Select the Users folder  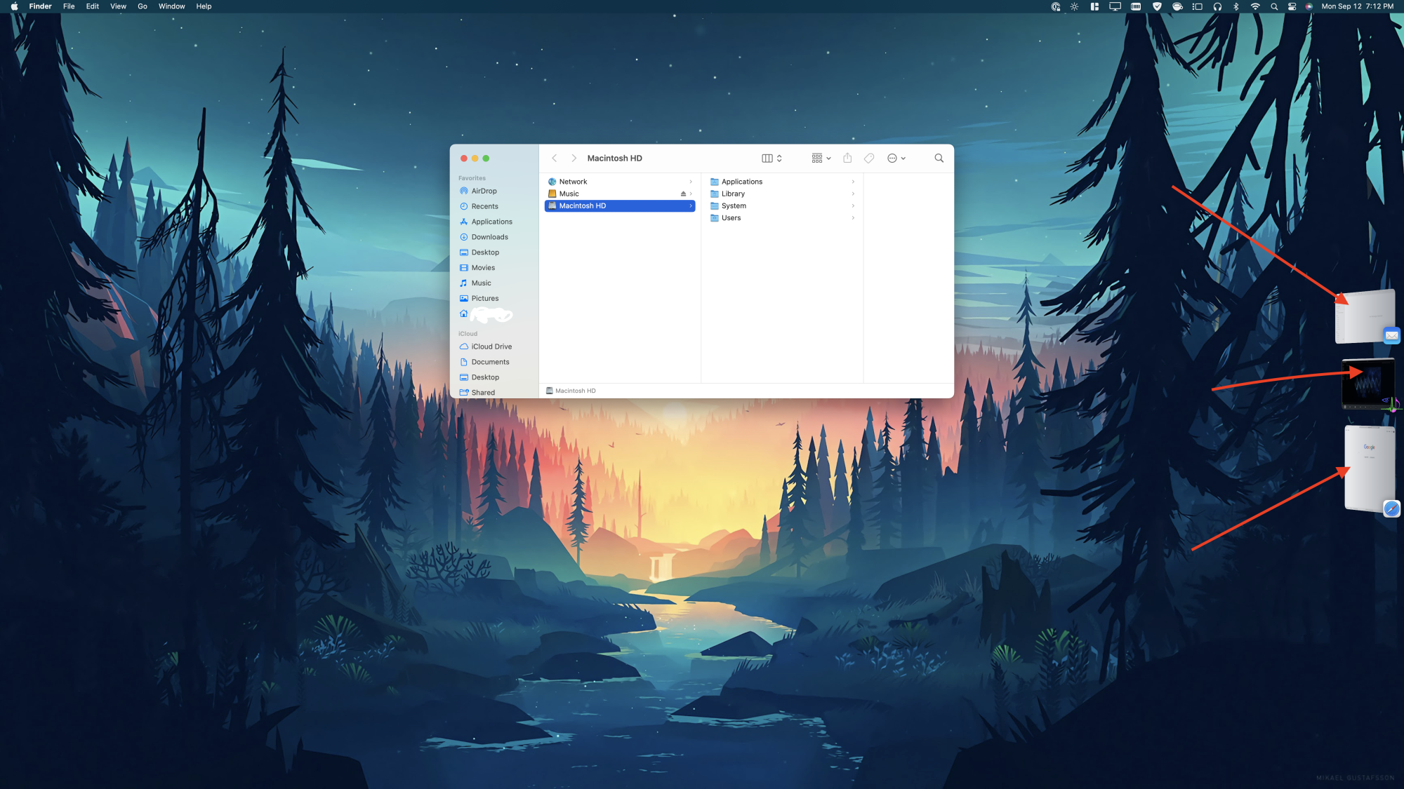click(x=731, y=218)
